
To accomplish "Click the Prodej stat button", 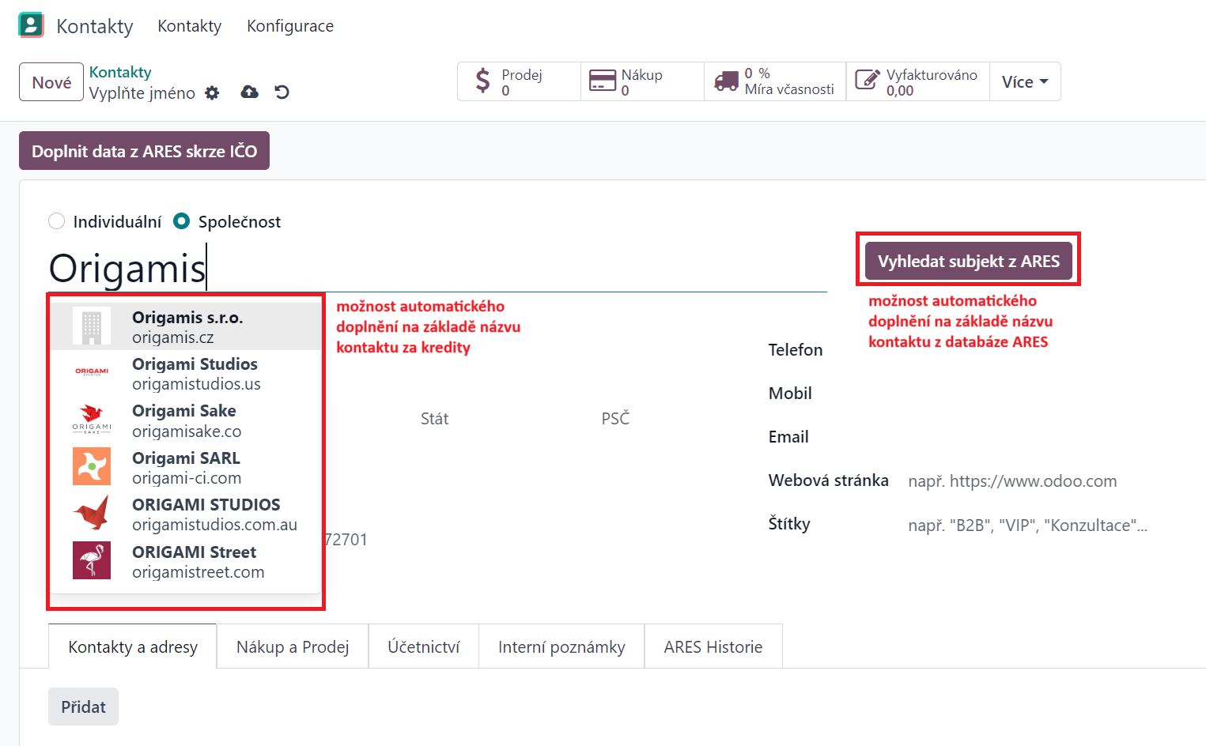I will tap(519, 81).
